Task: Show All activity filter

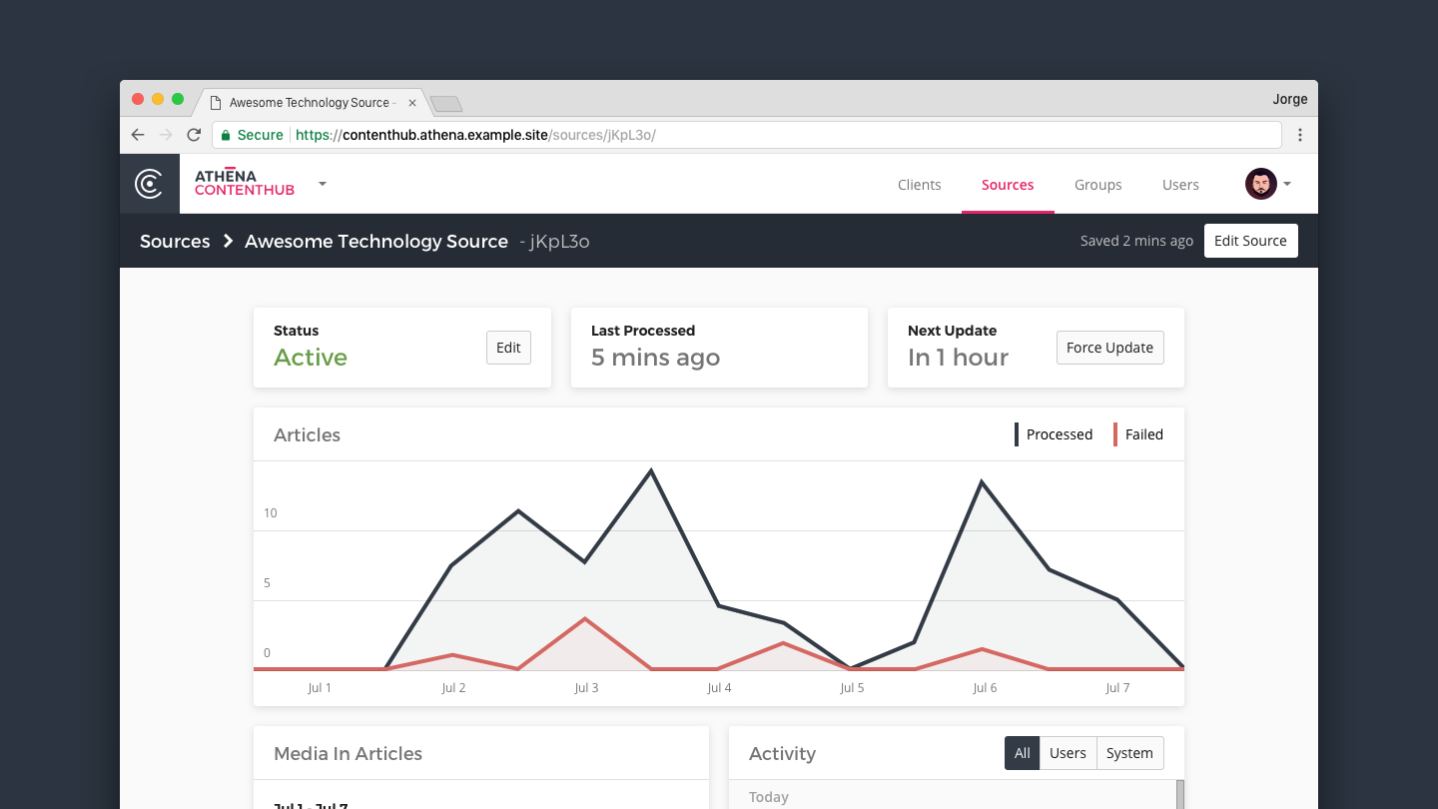Action: coord(1022,753)
